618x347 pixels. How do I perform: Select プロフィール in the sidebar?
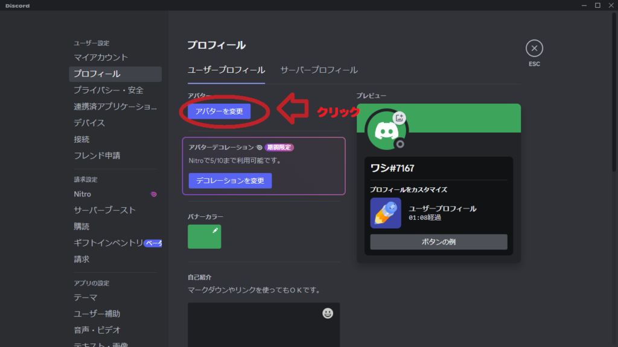point(115,74)
